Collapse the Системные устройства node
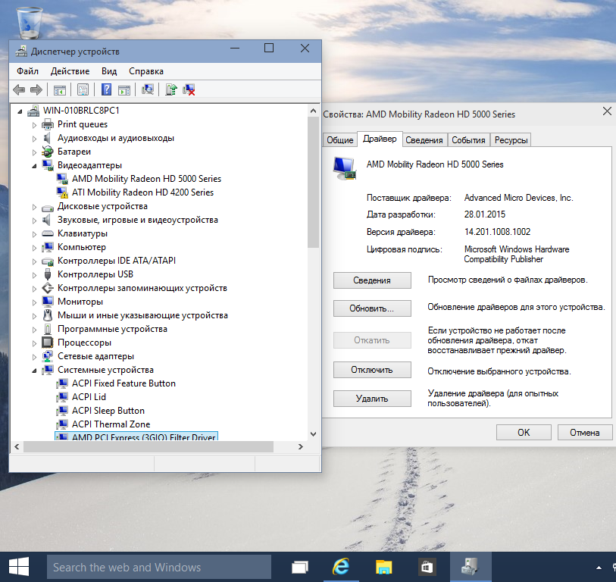 pyautogui.click(x=35, y=371)
